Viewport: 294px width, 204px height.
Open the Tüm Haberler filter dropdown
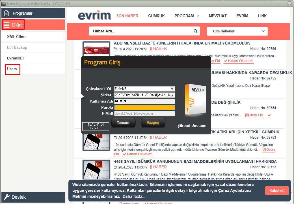coord(237,31)
